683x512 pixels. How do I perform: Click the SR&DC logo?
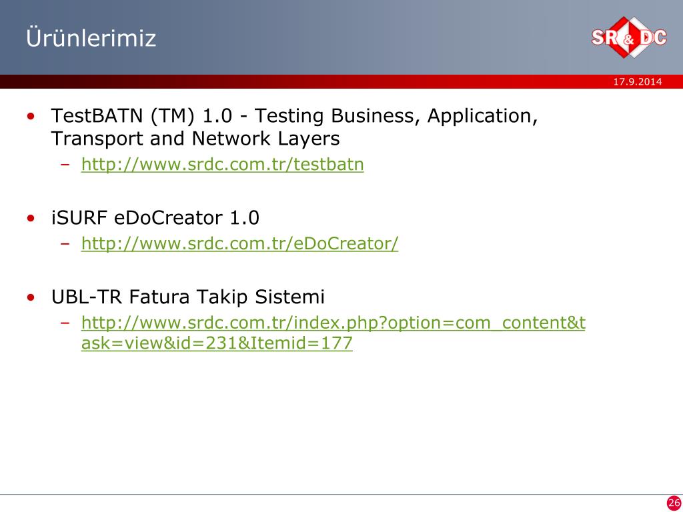coord(628,37)
